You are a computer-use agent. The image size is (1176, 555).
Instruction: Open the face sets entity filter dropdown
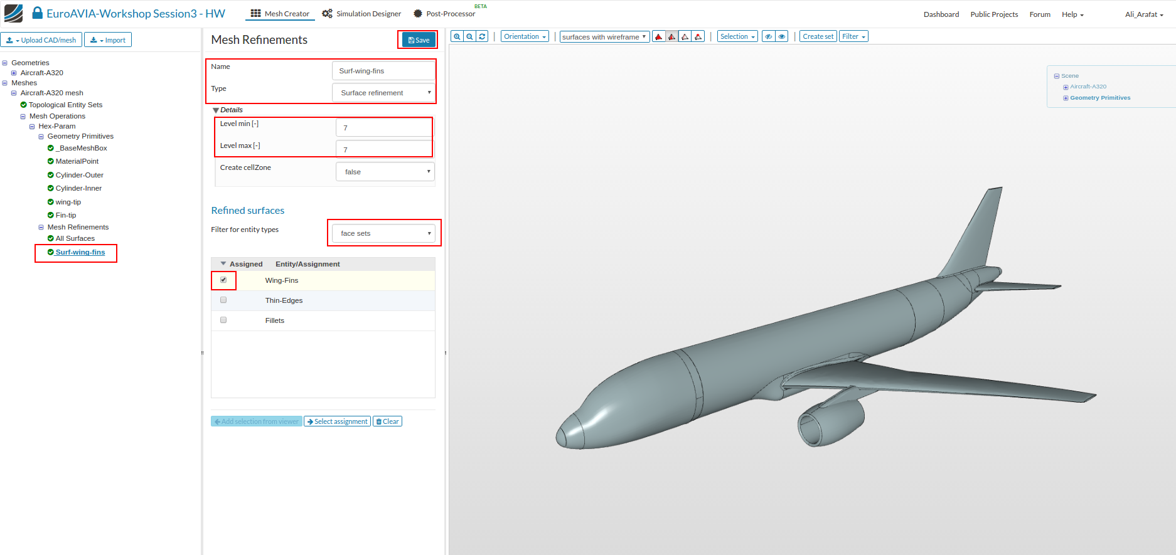[x=383, y=233]
